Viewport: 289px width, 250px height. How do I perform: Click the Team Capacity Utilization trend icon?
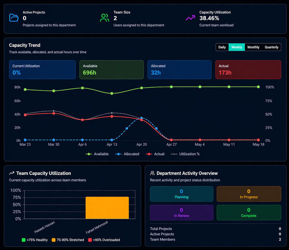[x=12, y=173]
